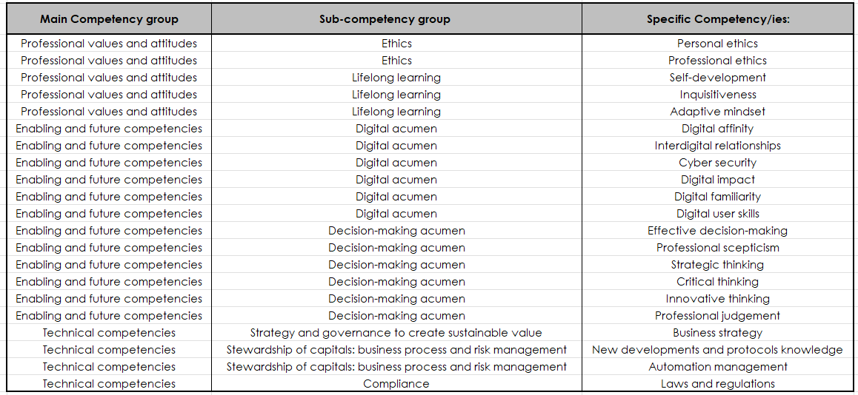Screen dimensions: 858x395
Task: Click the "Digital affinity" cell
Action: [x=717, y=129]
